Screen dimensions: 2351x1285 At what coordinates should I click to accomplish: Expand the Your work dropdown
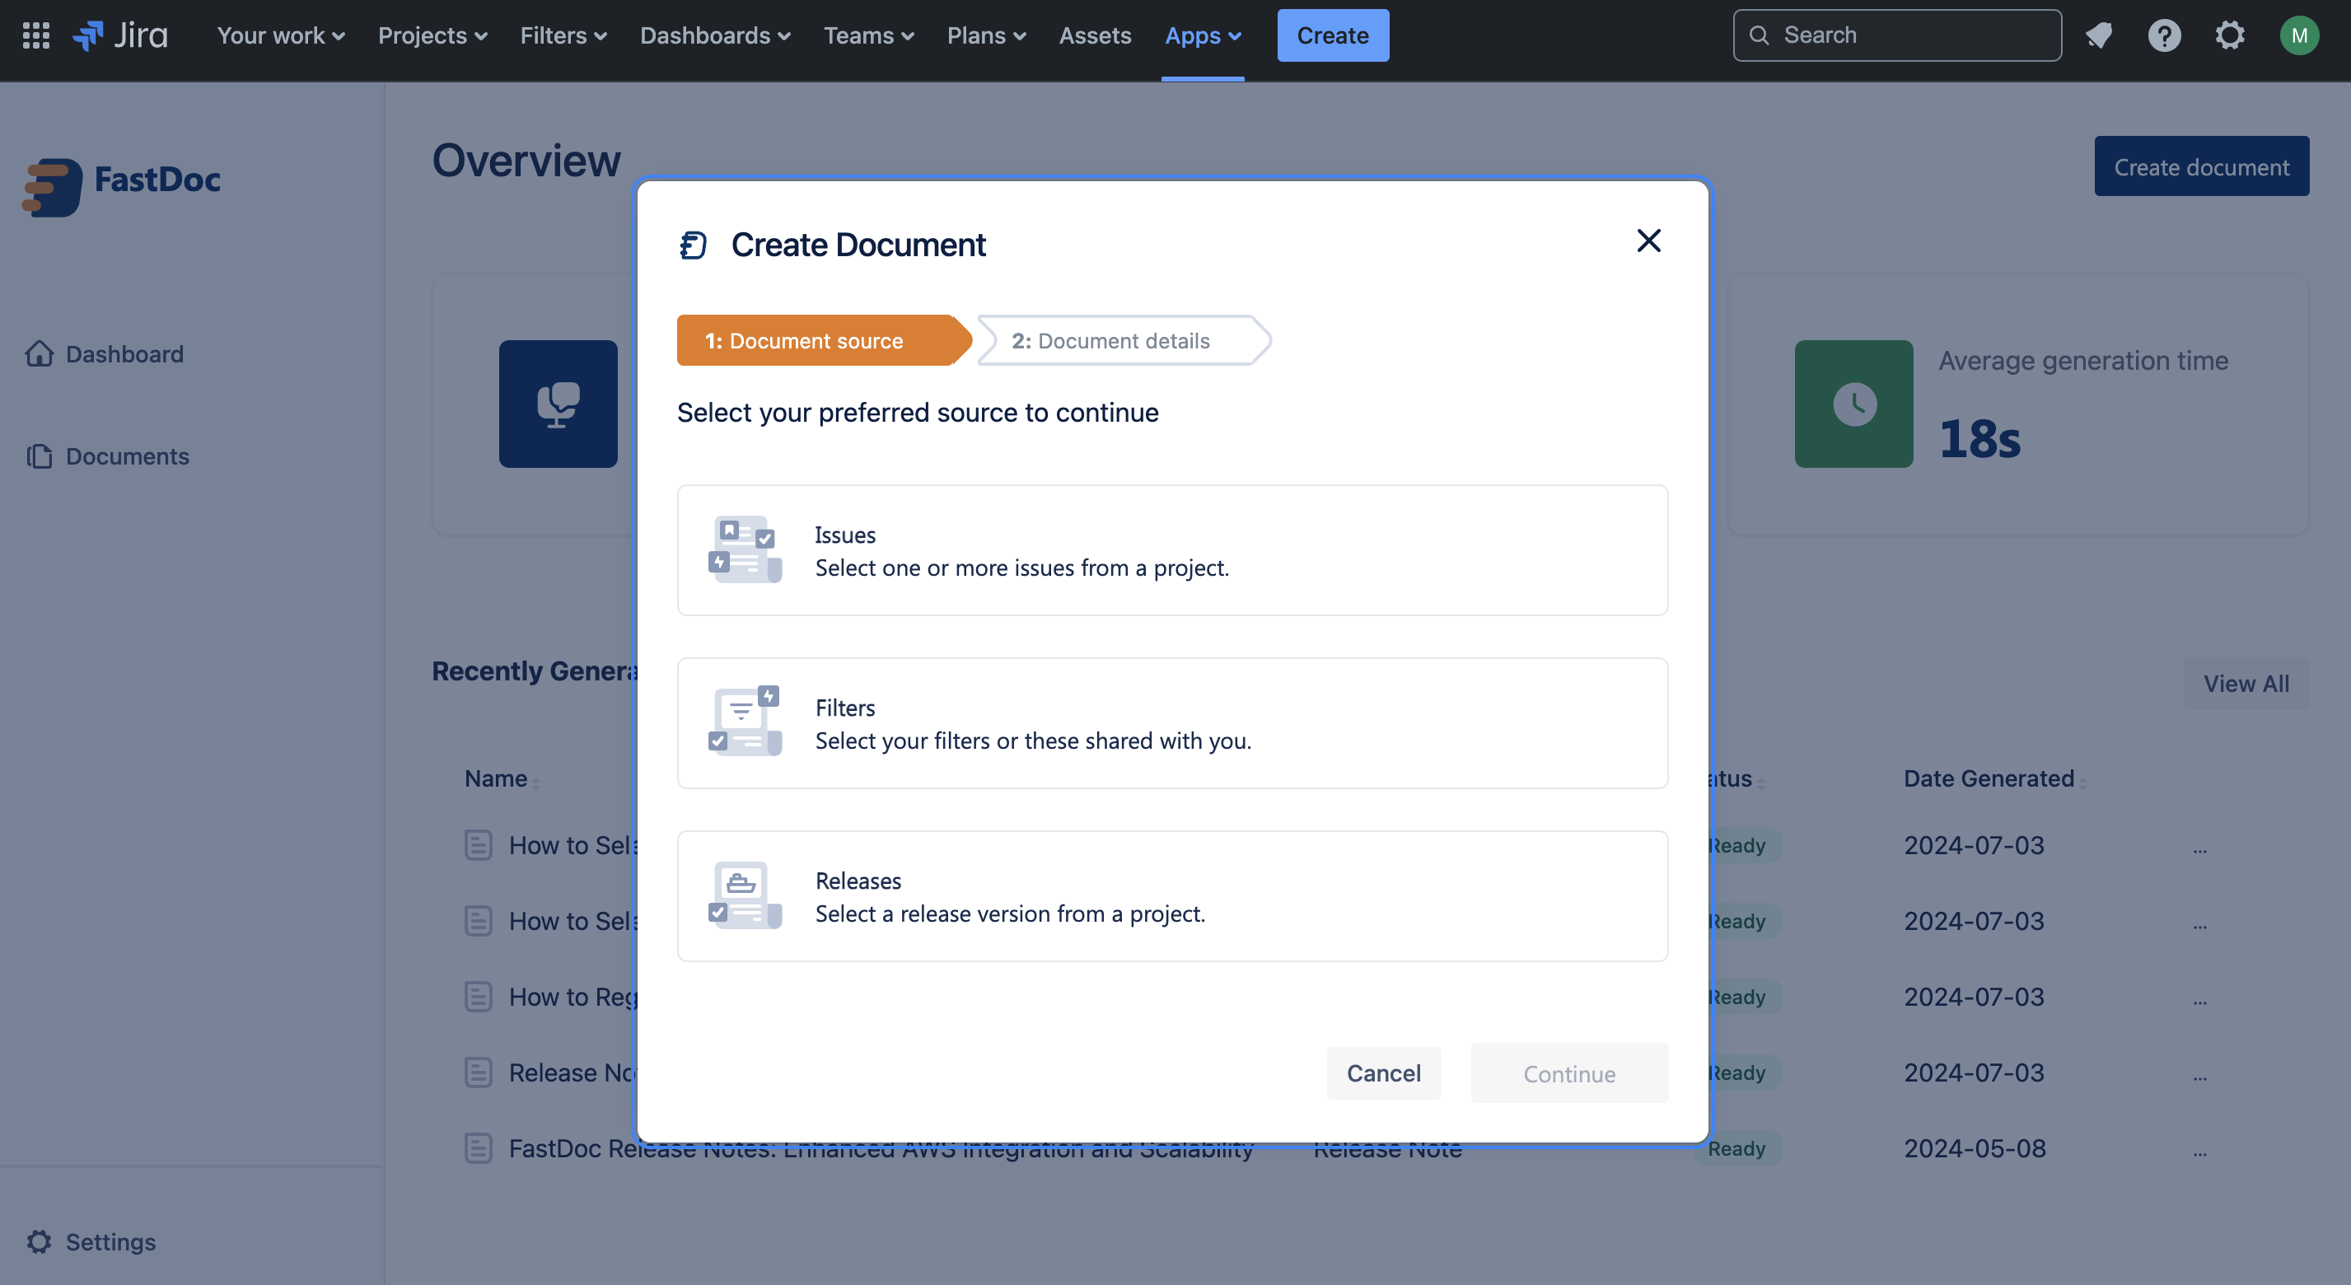(x=280, y=35)
